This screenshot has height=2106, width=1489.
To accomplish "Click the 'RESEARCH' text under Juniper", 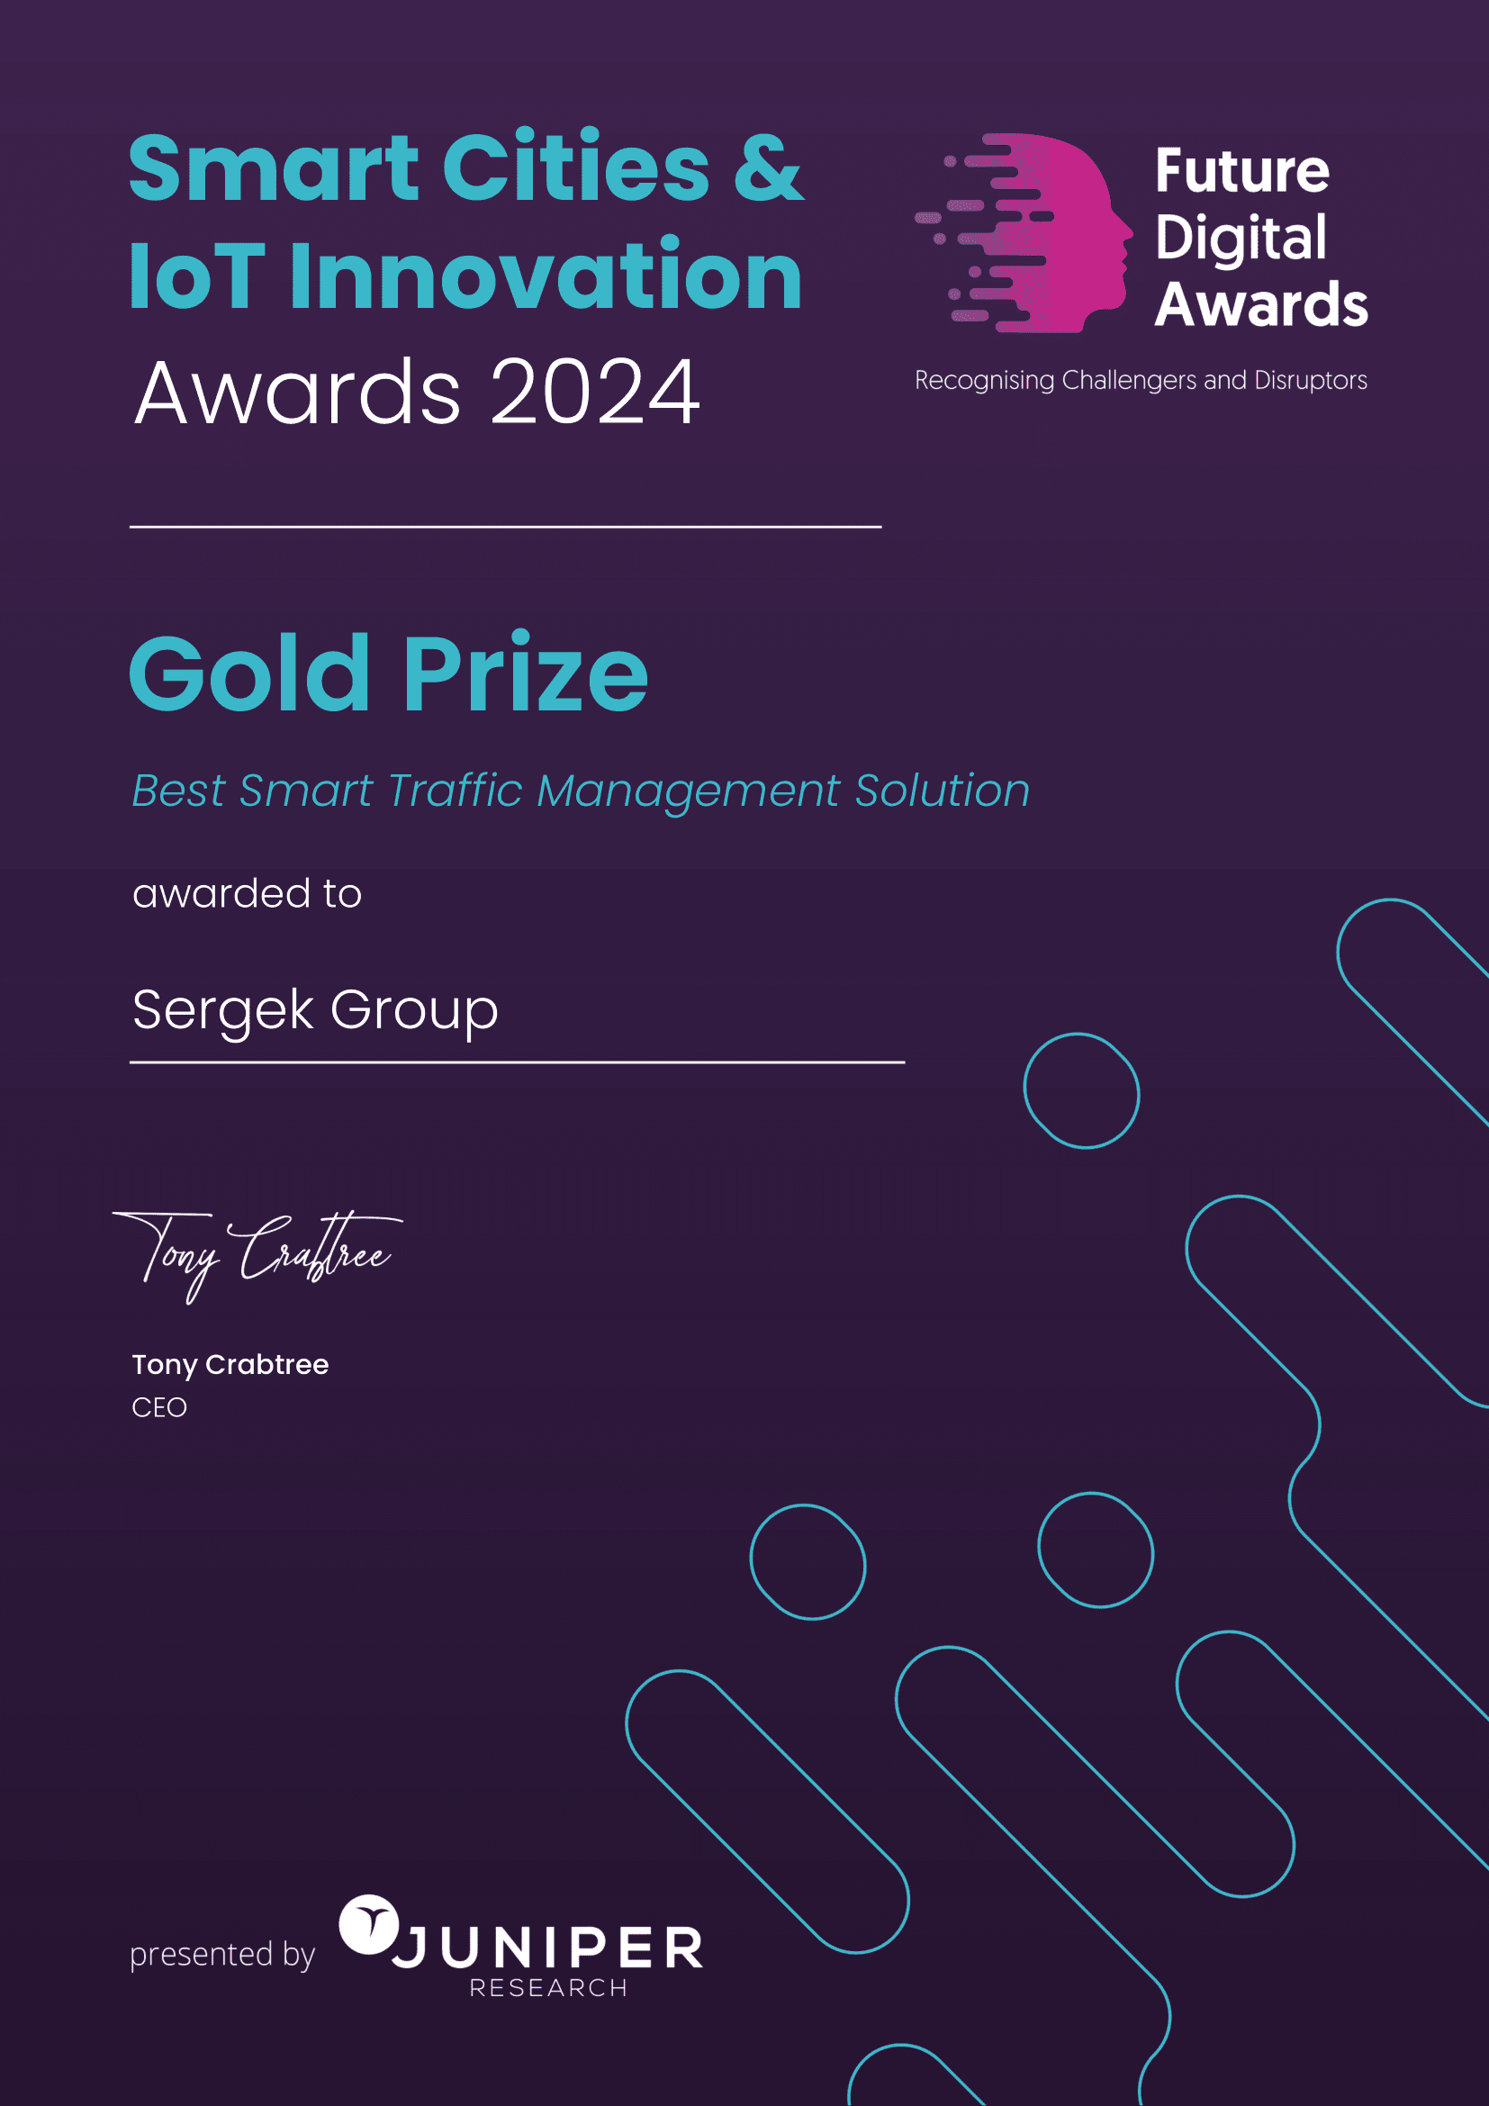I will (x=548, y=1988).
